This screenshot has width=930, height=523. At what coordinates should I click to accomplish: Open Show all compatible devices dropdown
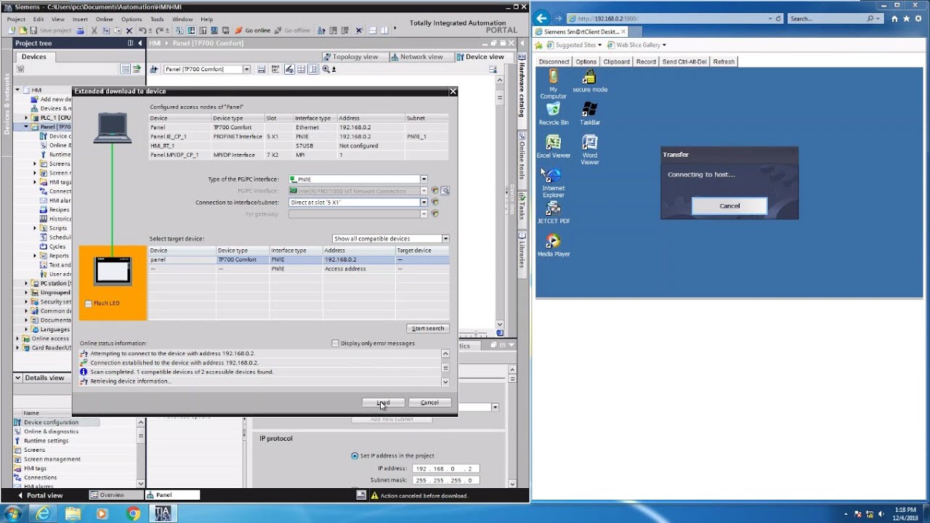coord(445,238)
